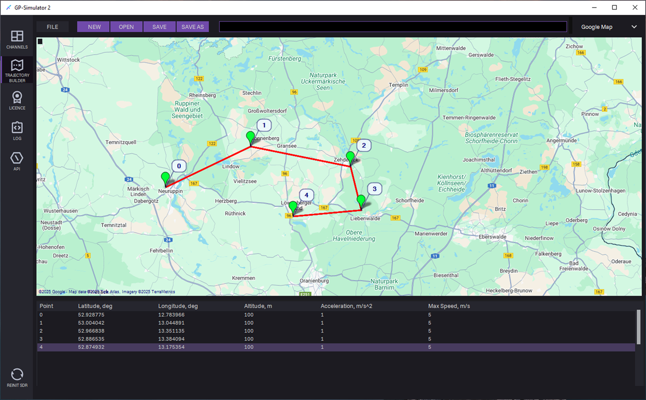
Task: Click the OPEN button
Action: (126, 27)
